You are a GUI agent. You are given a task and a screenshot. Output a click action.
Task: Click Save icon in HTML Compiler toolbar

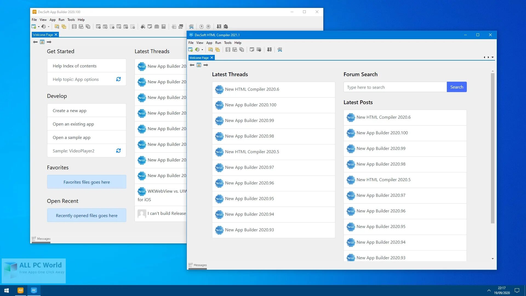pyautogui.click(x=228, y=50)
